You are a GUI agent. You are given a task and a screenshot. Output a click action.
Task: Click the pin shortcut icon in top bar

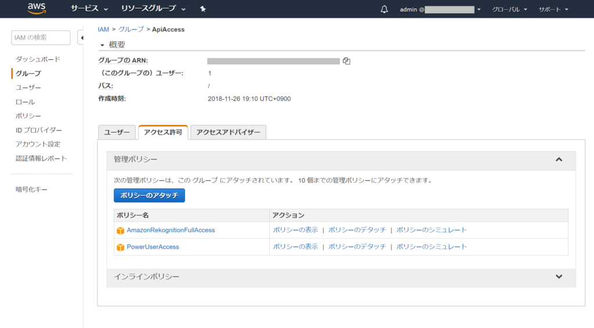coord(202,9)
